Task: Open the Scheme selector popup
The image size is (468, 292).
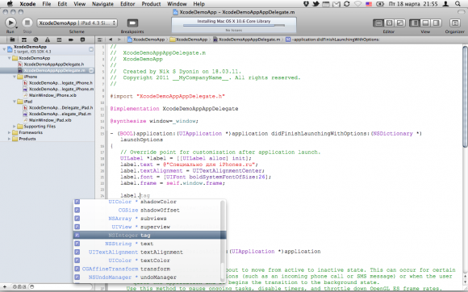Action: (77, 23)
